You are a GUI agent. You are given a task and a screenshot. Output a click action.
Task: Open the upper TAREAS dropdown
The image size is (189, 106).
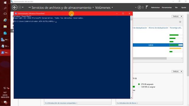tap(177, 16)
